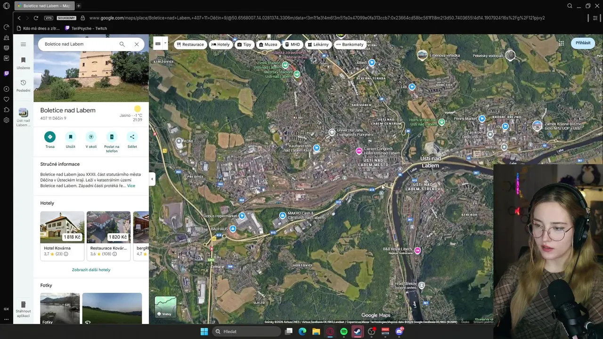Open the Google apps grid
603x339 pixels.
click(x=562, y=43)
